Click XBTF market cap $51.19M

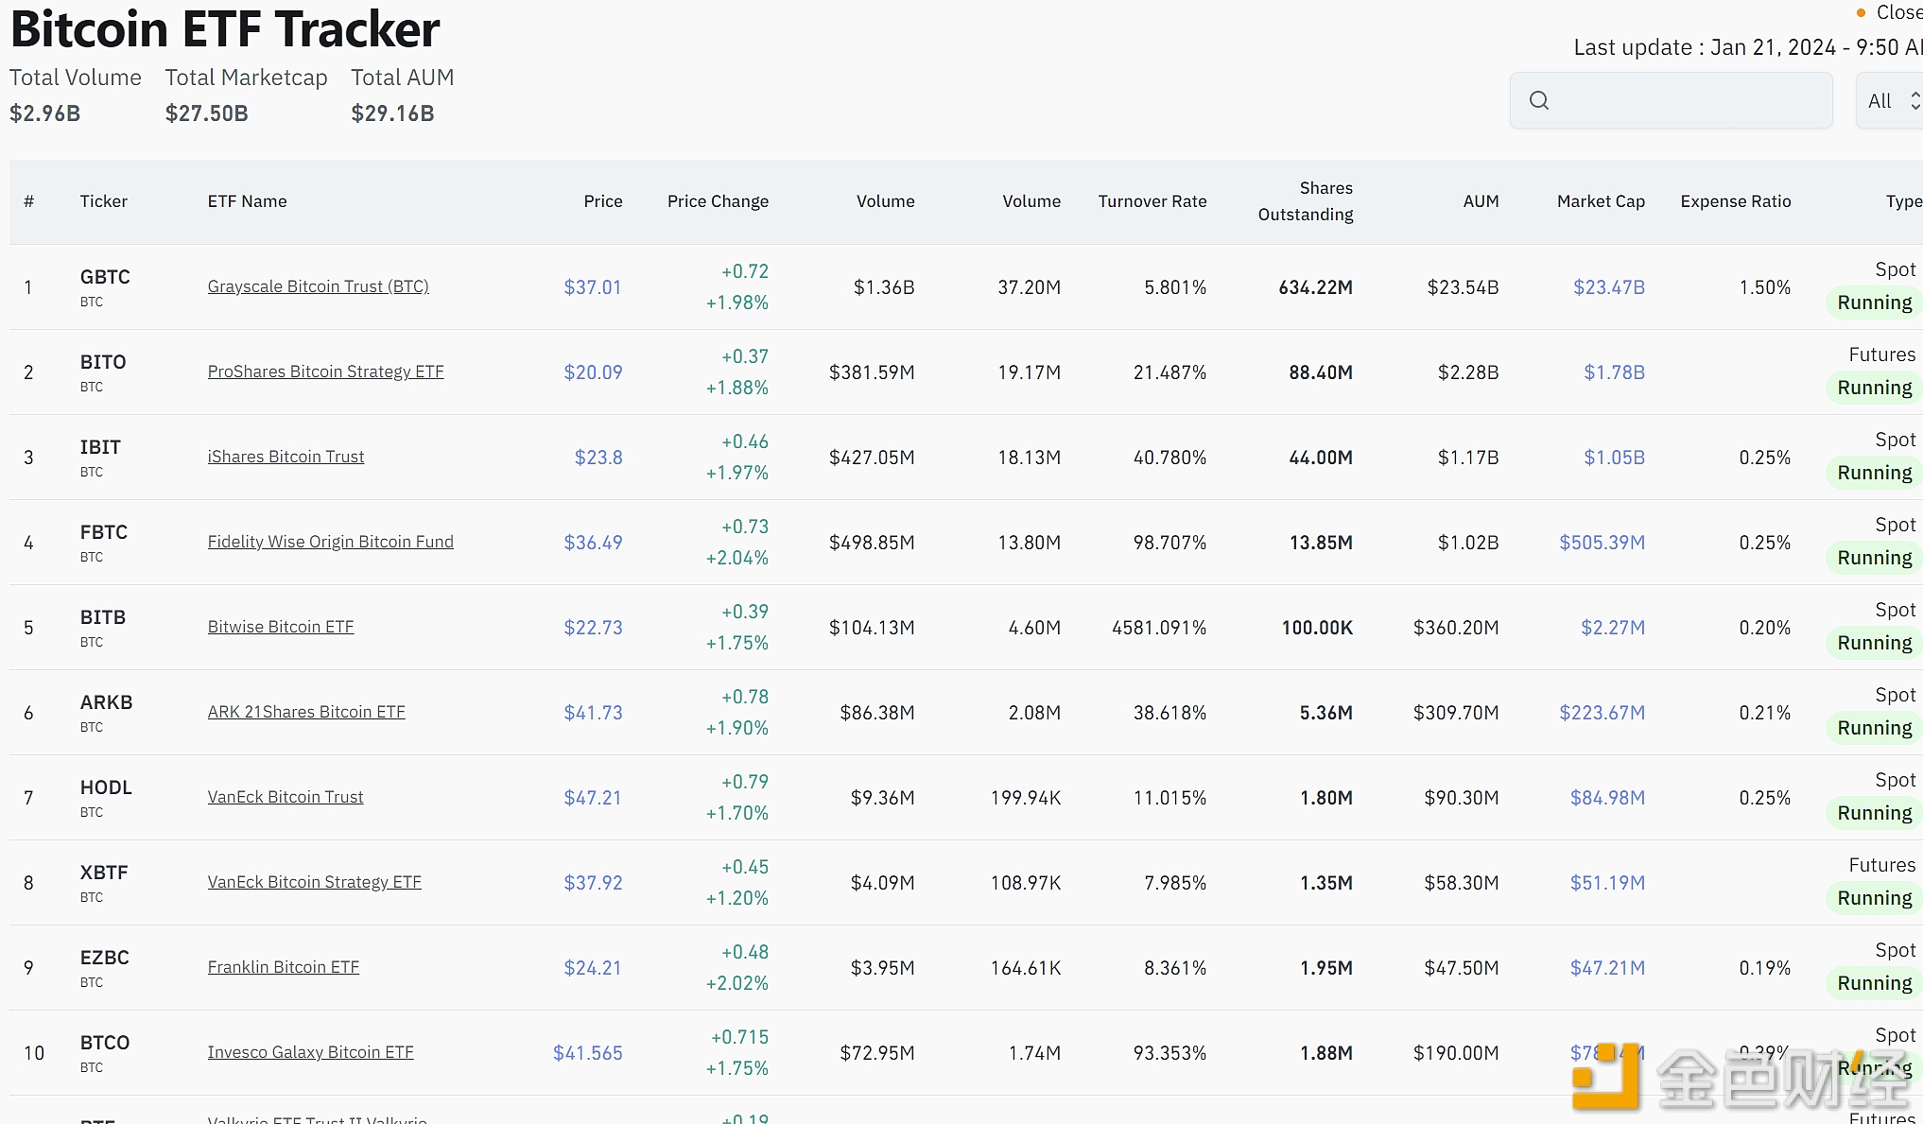(x=1607, y=883)
